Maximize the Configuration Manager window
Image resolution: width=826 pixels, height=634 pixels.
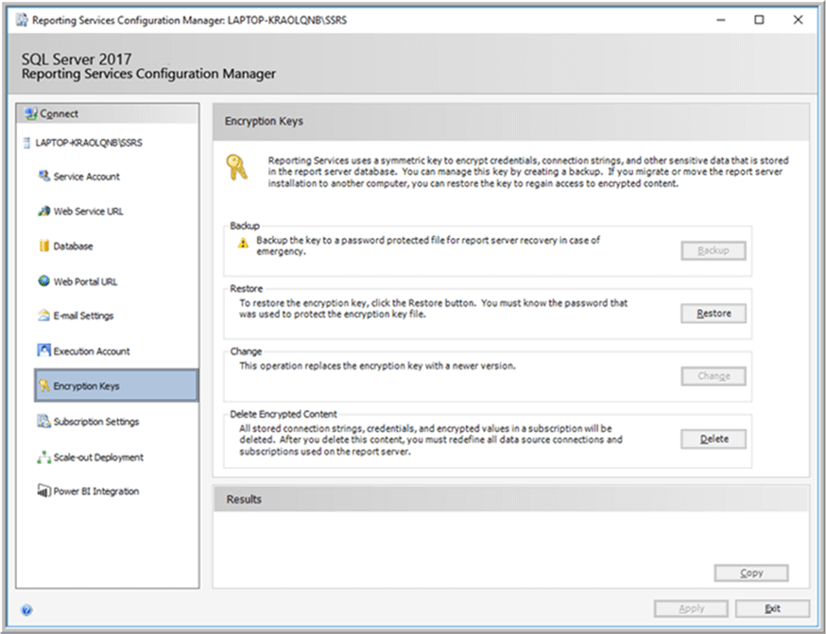point(759,20)
